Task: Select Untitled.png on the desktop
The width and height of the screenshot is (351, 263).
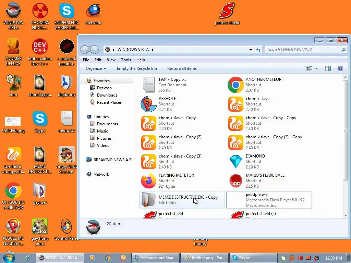Action: pos(13,124)
